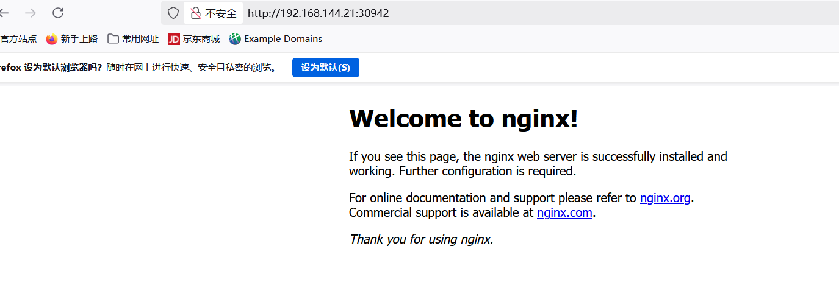Click the 设为默认(S) button
Viewport: 839px width, 291px height.
[326, 68]
